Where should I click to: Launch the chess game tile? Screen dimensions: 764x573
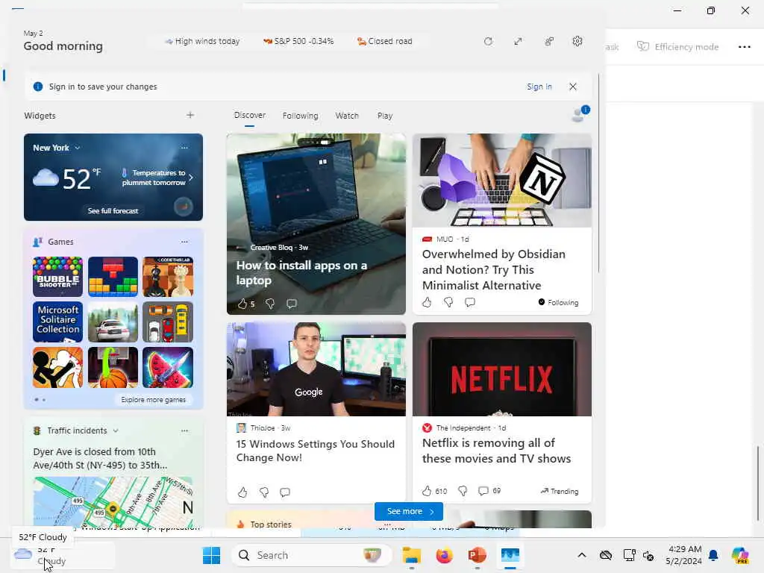tap(168, 277)
